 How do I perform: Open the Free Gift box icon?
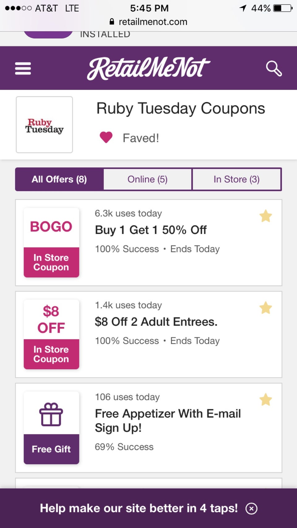pos(51,415)
